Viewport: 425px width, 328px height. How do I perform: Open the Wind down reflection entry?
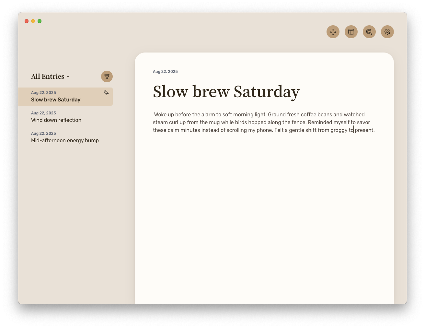click(56, 120)
